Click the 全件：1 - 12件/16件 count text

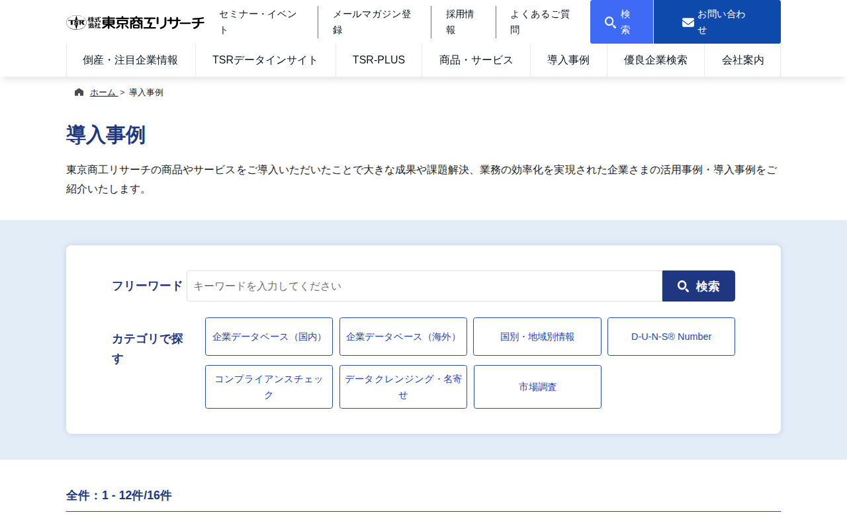(119, 496)
